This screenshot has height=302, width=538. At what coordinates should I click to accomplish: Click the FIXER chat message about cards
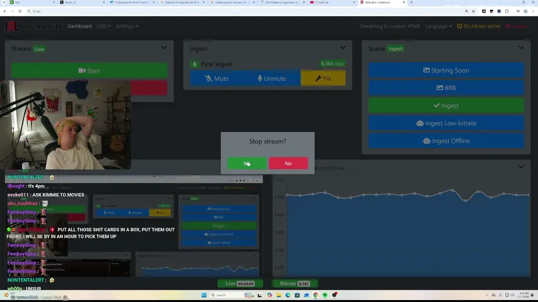coord(91,233)
